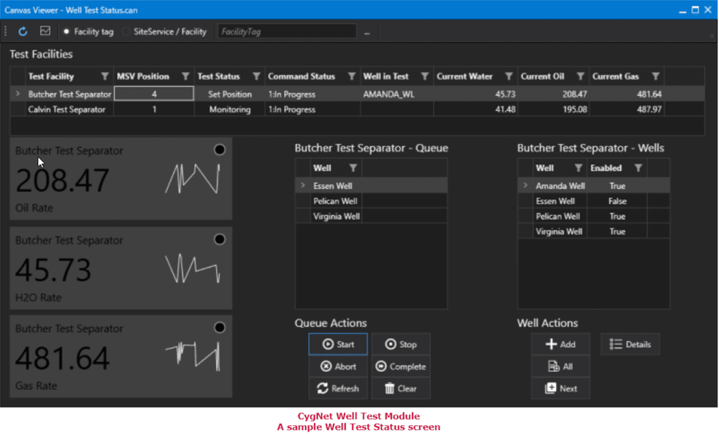This screenshot has height=436, width=719.
Task: Open the Well in Test filter
Action: pyautogui.click(x=424, y=77)
